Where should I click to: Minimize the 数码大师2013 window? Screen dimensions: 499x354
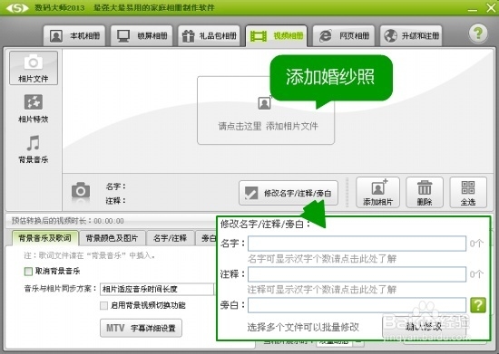473,10
